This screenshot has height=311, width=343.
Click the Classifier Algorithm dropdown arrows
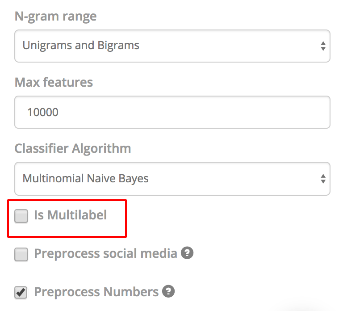(x=322, y=179)
